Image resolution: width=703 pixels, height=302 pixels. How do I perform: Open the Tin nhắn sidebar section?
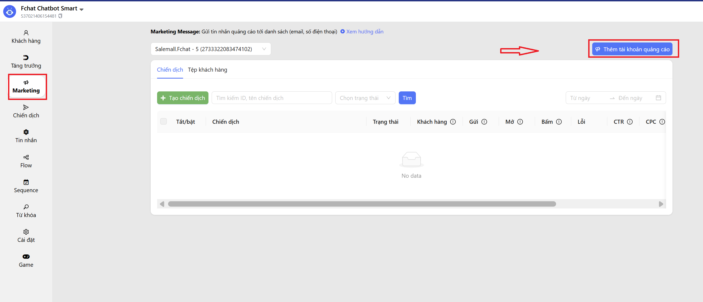26,136
